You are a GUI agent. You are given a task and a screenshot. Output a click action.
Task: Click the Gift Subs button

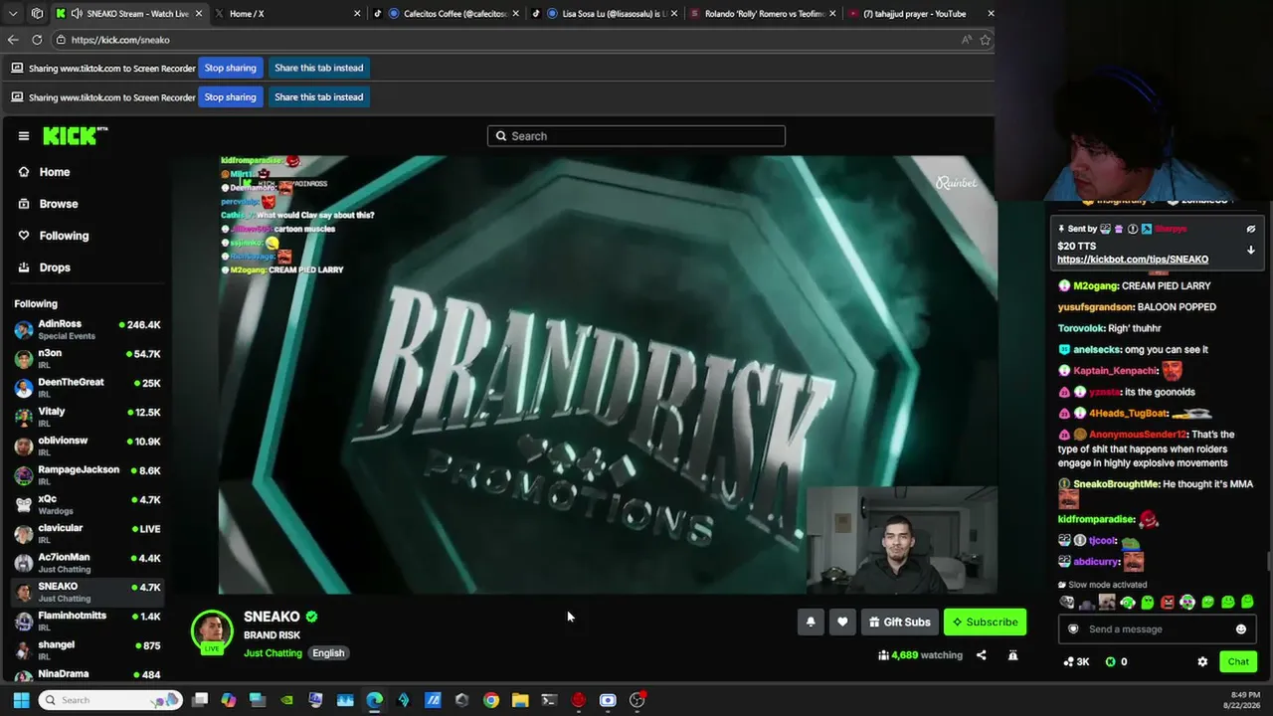click(x=900, y=623)
